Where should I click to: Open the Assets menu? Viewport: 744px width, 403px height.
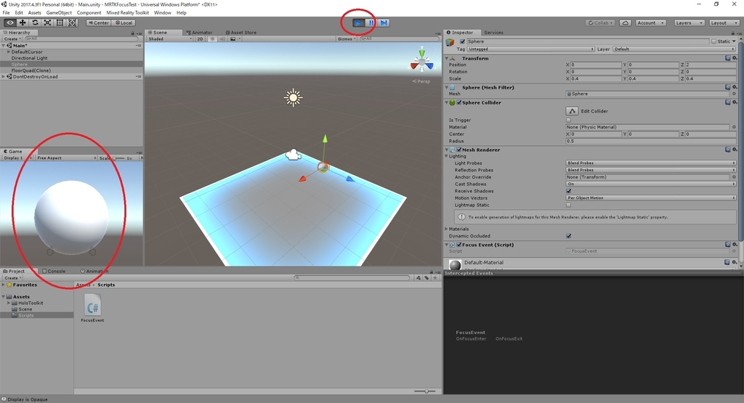[x=34, y=13]
